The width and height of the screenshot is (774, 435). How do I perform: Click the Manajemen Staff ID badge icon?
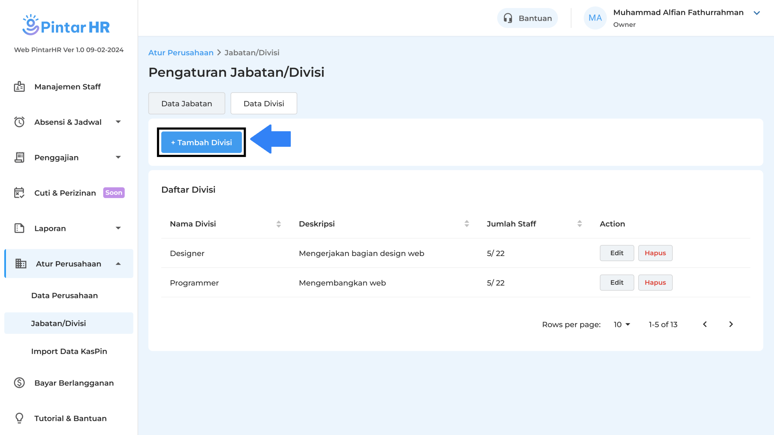coord(19,87)
